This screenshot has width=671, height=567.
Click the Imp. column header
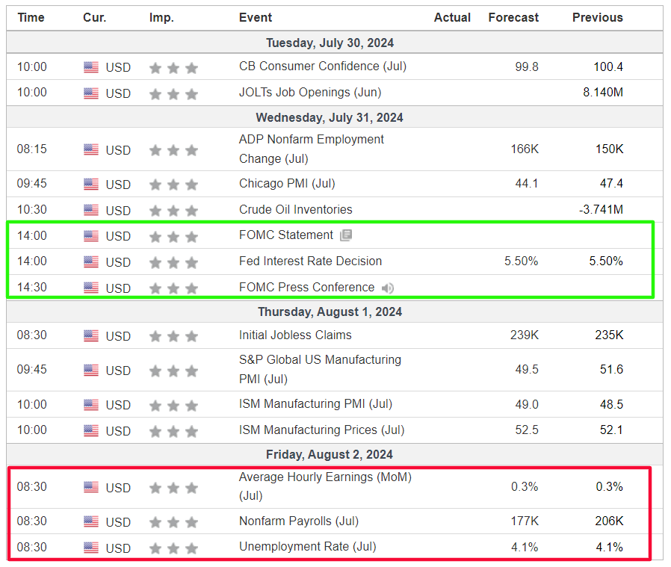[161, 17]
